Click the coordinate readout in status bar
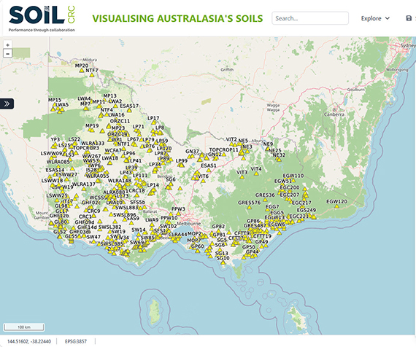 click(x=29, y=341)
